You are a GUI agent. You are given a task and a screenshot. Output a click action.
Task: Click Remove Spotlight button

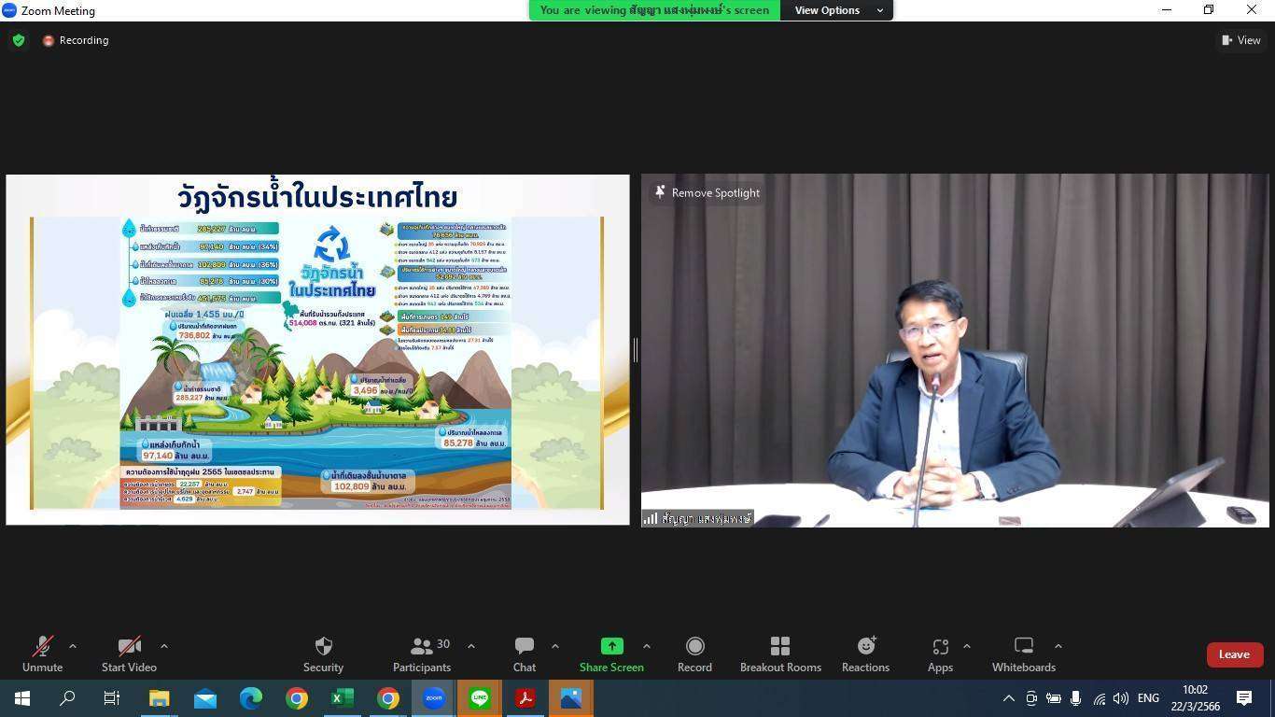[707, 192]
